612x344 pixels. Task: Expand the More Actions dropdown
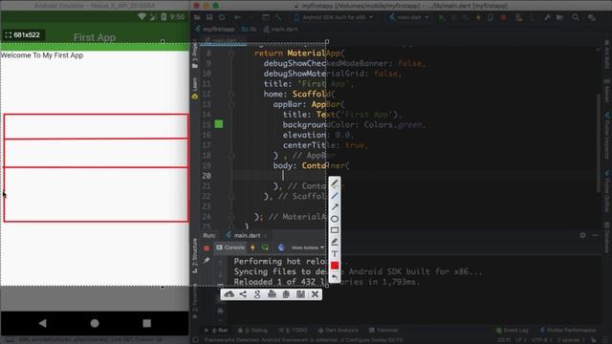308,247
